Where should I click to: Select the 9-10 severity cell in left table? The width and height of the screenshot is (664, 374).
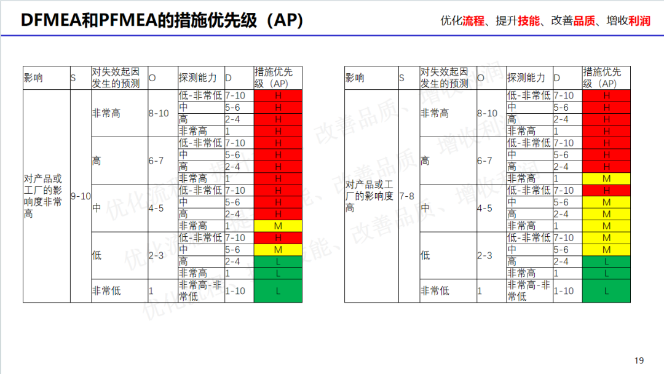pyautogui.click(x=81, y=196)
